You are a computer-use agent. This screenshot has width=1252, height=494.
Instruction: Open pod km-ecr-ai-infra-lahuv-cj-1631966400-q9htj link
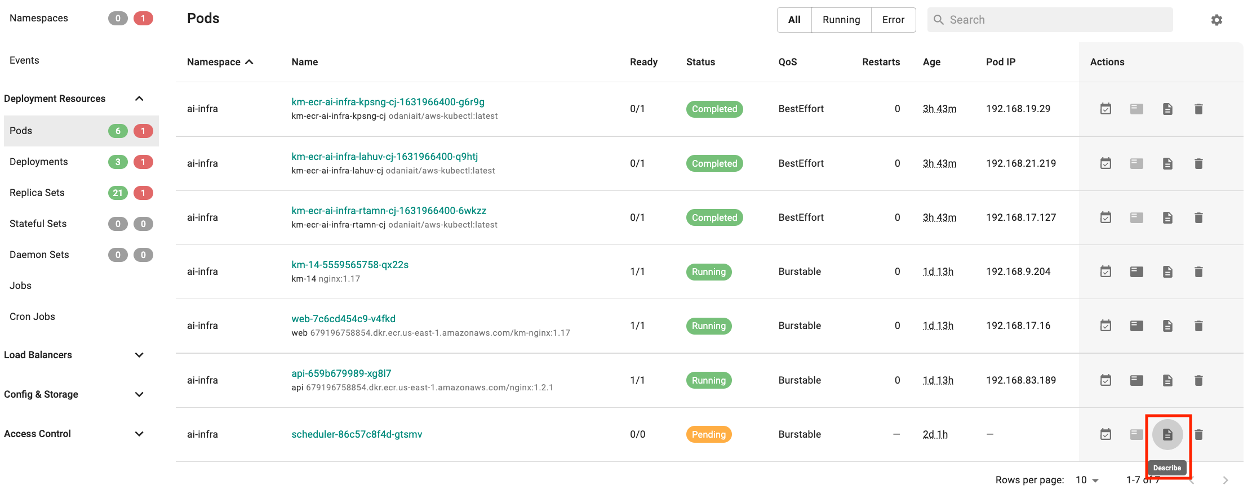384,157
